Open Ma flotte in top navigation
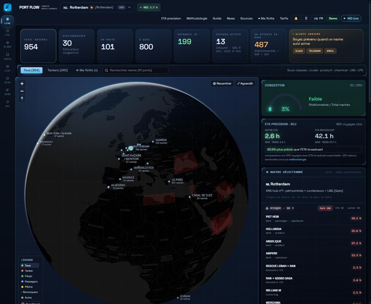Image resolution: width=371 pixels, height=304 pixels. (266, 18)
